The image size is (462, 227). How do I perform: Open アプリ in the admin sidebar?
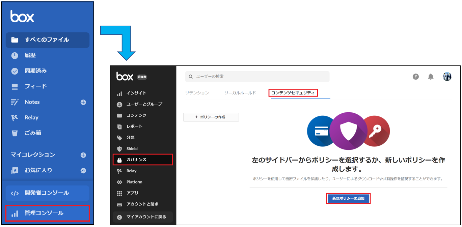pos(132,193)
